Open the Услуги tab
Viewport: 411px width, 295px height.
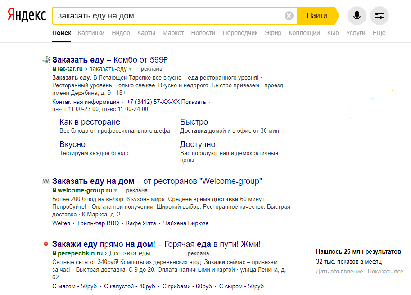(356, 33)
